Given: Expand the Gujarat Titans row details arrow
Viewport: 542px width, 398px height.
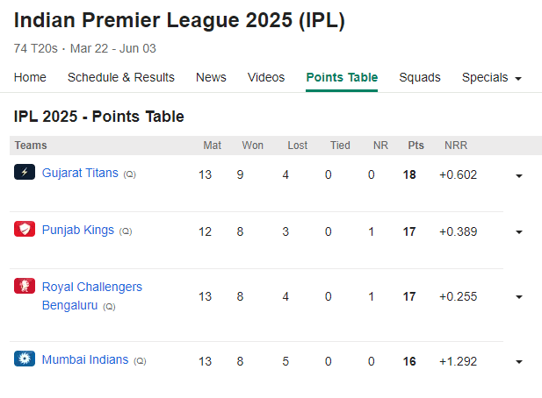Looking at the screenshot, I should point(519,176).
